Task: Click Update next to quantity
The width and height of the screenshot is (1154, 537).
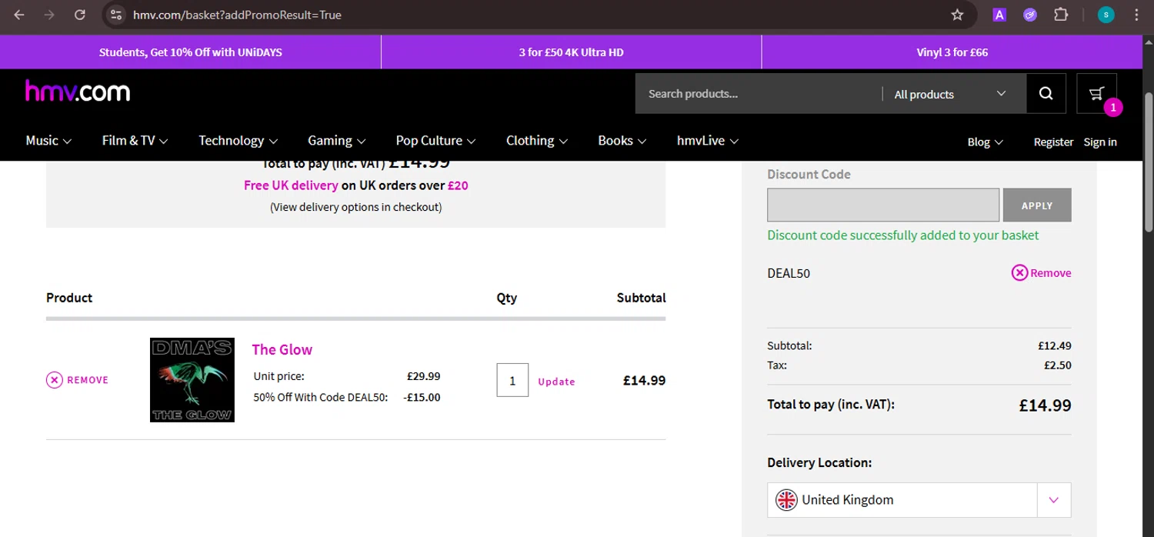Action: (x=556, y=382)
